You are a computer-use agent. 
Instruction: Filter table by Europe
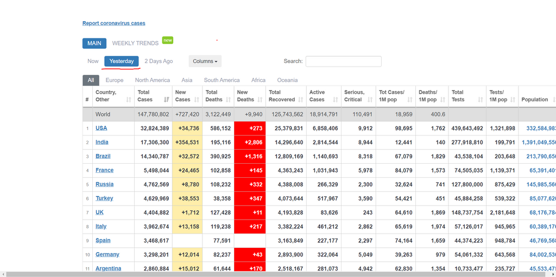pos(115,80)
